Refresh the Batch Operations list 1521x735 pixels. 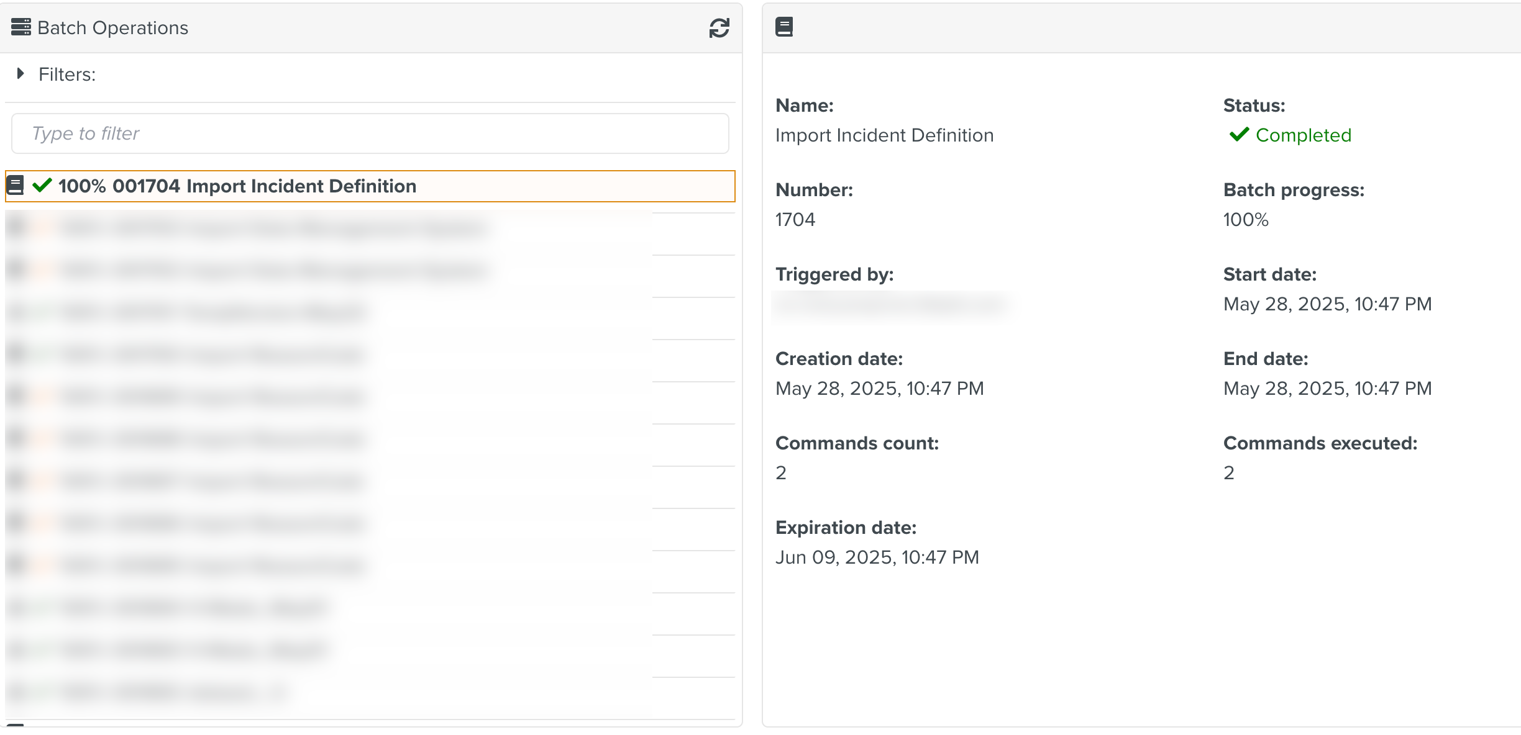[x=719, y=28]
